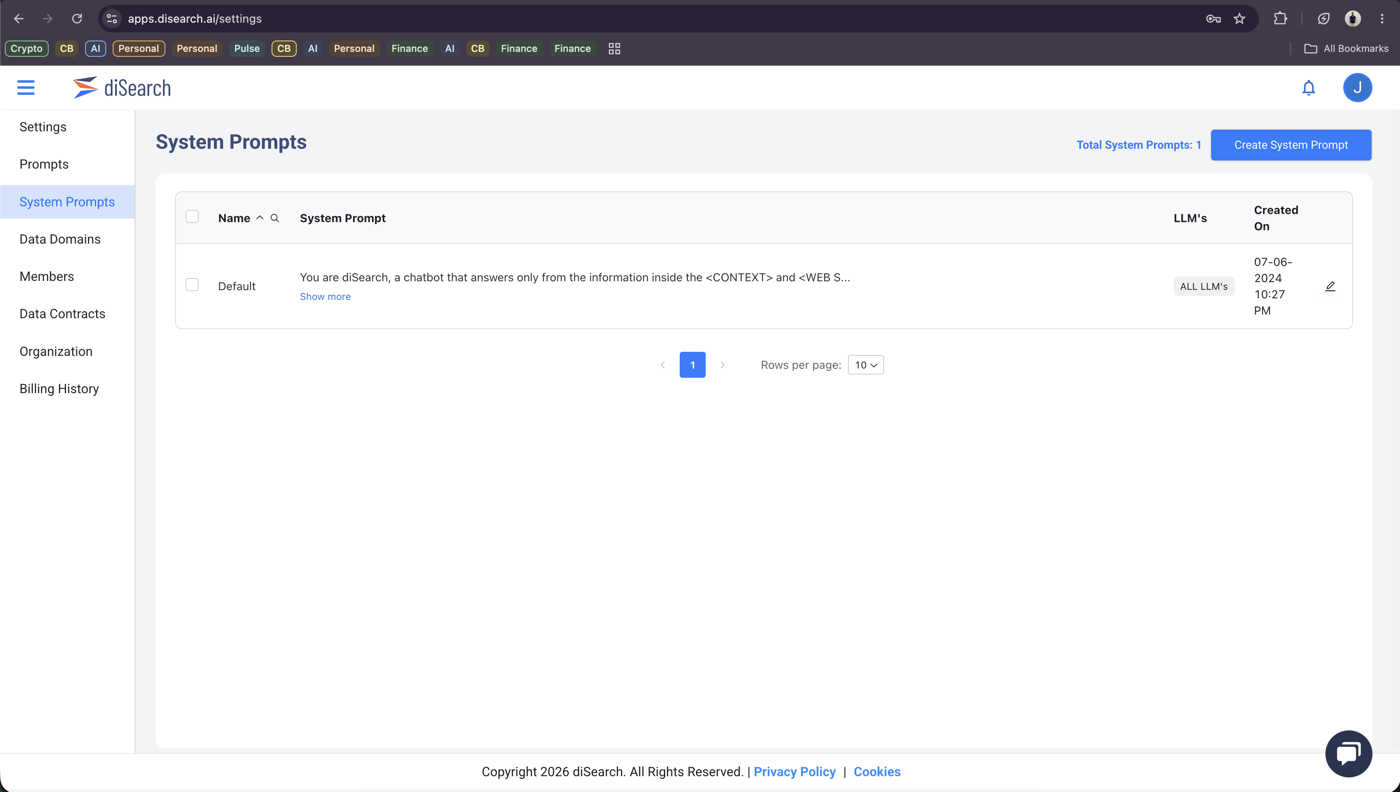Go back in the browser
The width and height of the screenshot is (1400, 792).
pos(19,19)
